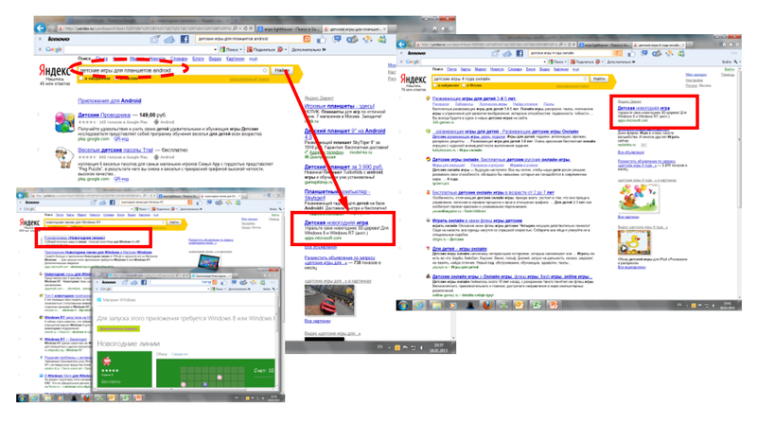Click vertical scrollbar of 4 года search window
This screenshot has width=757, height=424.
pos(739,184)
